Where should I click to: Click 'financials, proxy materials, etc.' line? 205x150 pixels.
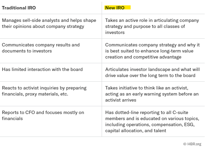(35, 94)
